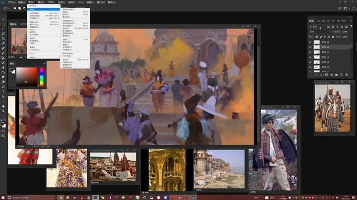This screenshot has width=357, height=200.
Task: Choose Curves (Ctrl+M) in Adjustments submenu
Action: [x=75, y=14]
